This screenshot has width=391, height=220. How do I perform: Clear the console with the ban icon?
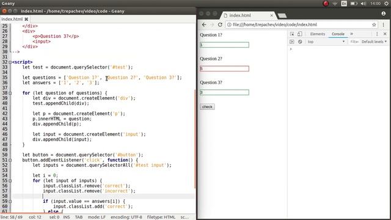300,42
